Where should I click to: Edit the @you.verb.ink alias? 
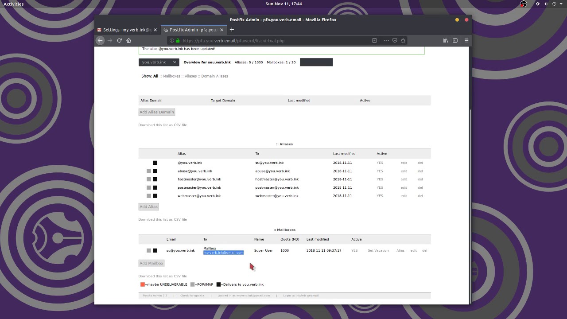point(404,163)
